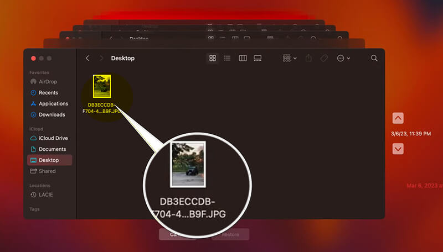Go to earlier backup with up arrow
Viewport: 443px width, 252px height.
point(398,118)
